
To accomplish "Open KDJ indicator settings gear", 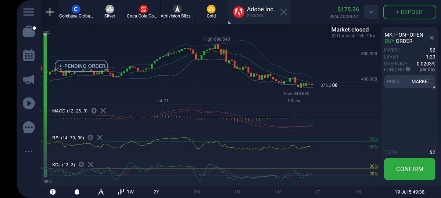I will click(x=81, y=165).
